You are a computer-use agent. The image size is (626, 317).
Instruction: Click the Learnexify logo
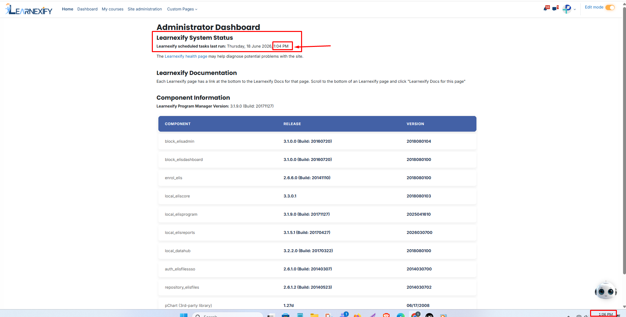click(29, 9)
